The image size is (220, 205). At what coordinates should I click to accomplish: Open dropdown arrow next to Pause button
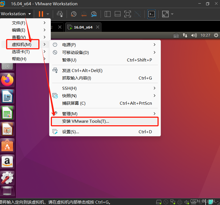click(x=48, y=14)
